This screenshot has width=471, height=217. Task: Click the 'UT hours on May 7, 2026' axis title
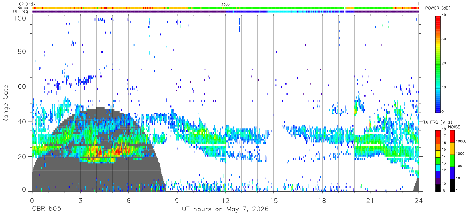[x=225, y=209]
